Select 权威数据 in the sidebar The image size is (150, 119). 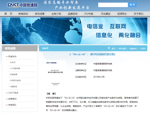[14, 74]
